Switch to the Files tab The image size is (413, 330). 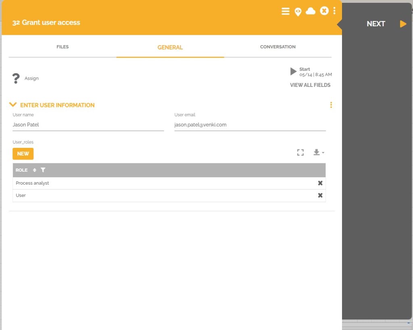[63, 47]
